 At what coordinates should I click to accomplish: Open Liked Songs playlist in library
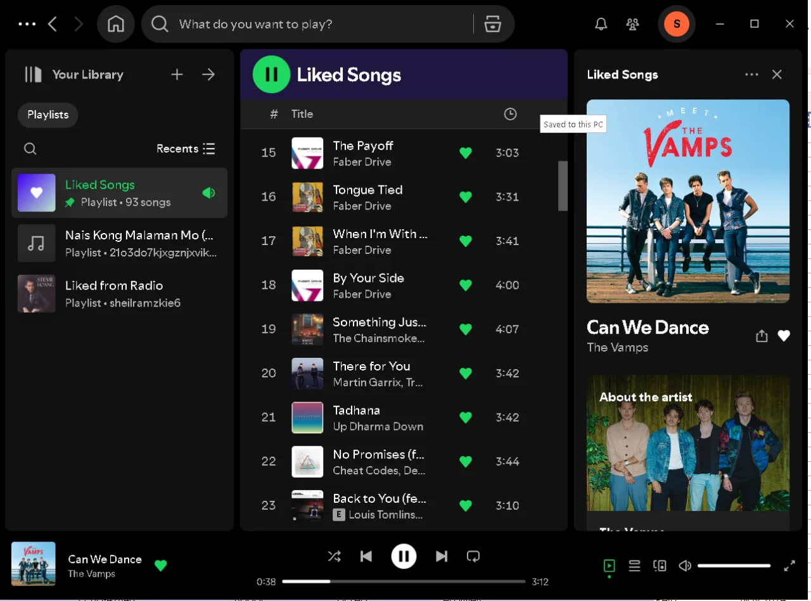point(119,193)
